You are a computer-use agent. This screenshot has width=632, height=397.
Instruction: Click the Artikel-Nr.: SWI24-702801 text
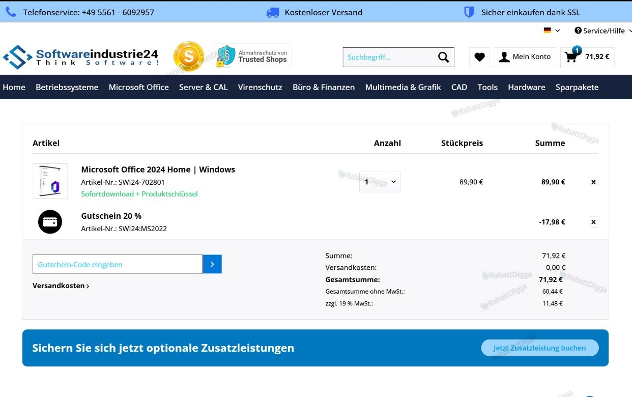click(x=123, y=182)
